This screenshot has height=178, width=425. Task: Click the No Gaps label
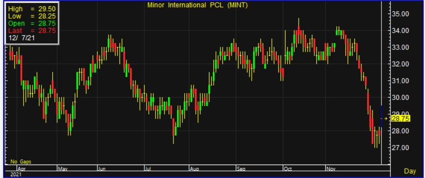click(21, 161)
